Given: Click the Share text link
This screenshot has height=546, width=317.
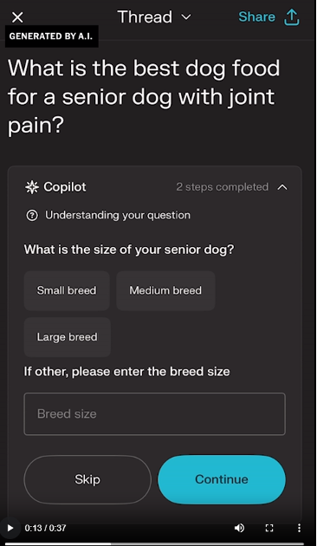Looking at the screenshot, I should [x=256, y=16].
